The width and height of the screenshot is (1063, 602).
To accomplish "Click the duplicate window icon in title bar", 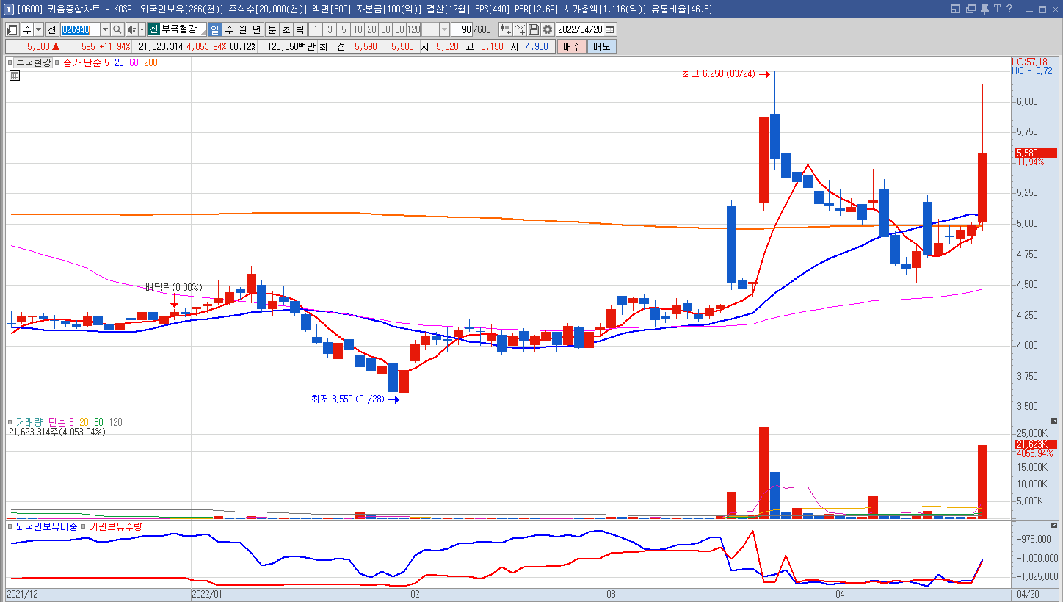I will pos(970,9).
